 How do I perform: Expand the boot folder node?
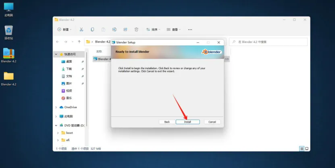58,133
